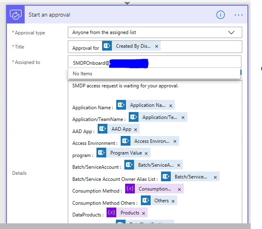Screen dimensions: 262x229
Task: Open the three-dots action menu
Action: point(239,15)
